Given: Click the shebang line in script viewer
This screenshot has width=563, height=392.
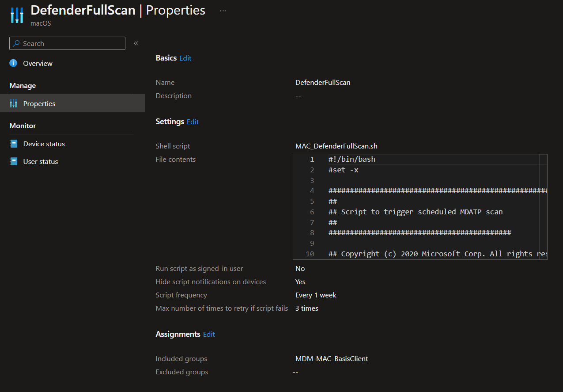Looking at the screenshot, I should (x=352, y=159).
